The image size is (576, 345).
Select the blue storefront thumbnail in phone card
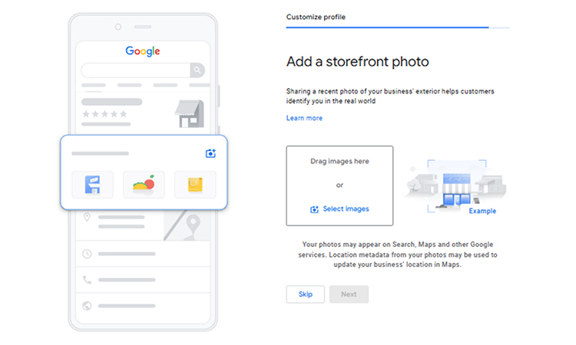[x=93, y=185]
